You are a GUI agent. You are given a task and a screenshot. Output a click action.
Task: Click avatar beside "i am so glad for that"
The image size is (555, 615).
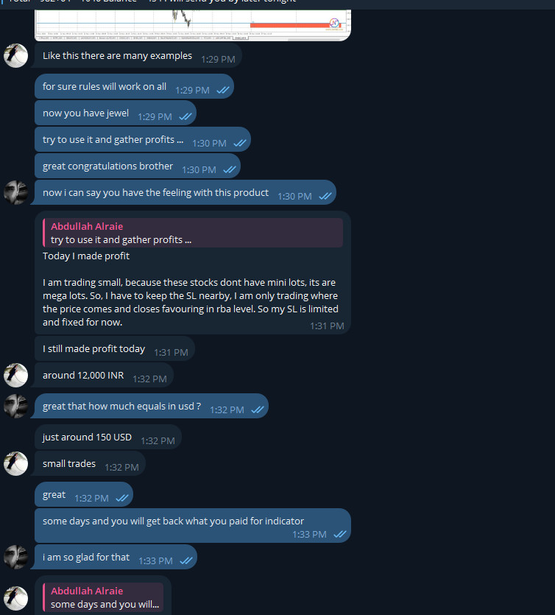(x=15, y=558)
